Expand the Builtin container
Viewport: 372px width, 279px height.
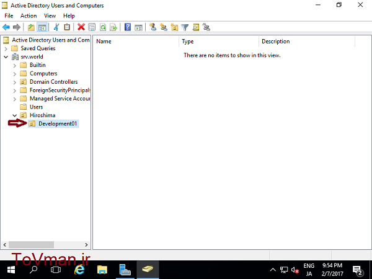pos(15,66)
